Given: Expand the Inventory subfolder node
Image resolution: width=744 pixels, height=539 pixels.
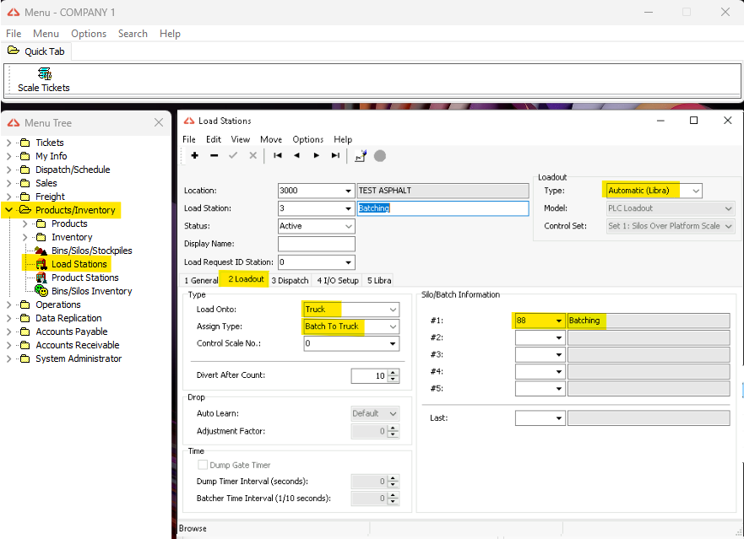Looking at the screenshot, I should pyautogui.click(x=24, y=237).
